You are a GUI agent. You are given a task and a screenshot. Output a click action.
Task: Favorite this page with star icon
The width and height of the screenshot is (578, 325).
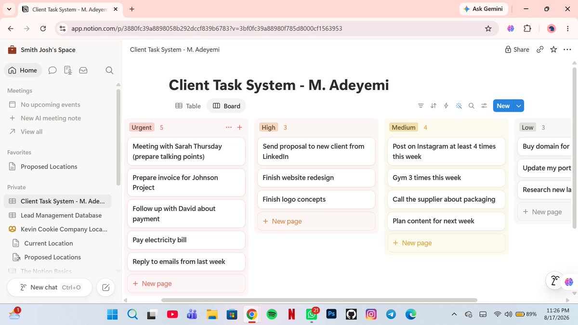point(553,50)
